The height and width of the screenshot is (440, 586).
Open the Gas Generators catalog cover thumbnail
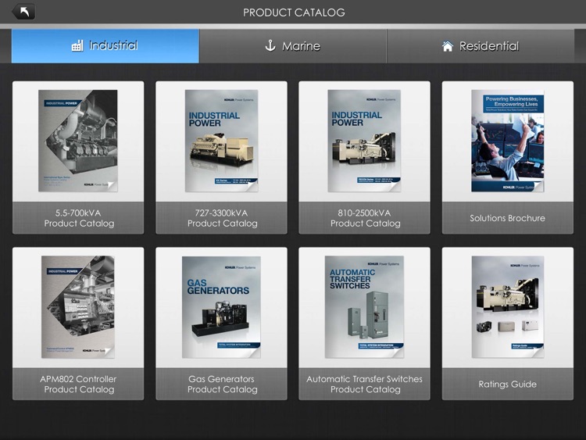point(221,307)
